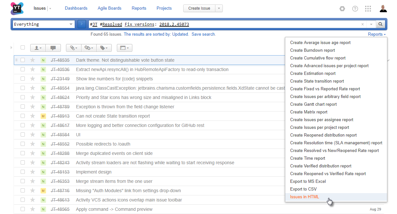Toggle the select-all issues checkbox
The image size is (397, 214).
tap(23, 48)
